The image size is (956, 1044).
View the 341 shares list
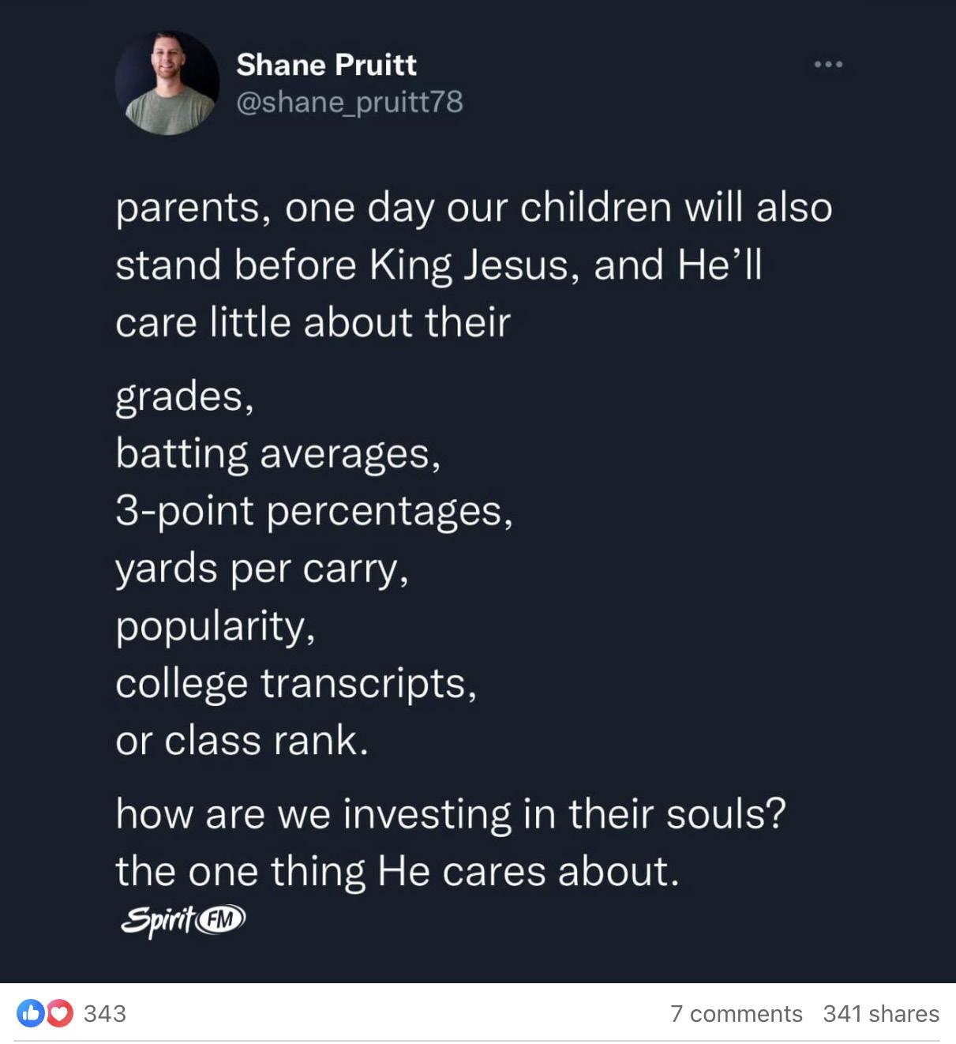click(x=881, y=1013)
